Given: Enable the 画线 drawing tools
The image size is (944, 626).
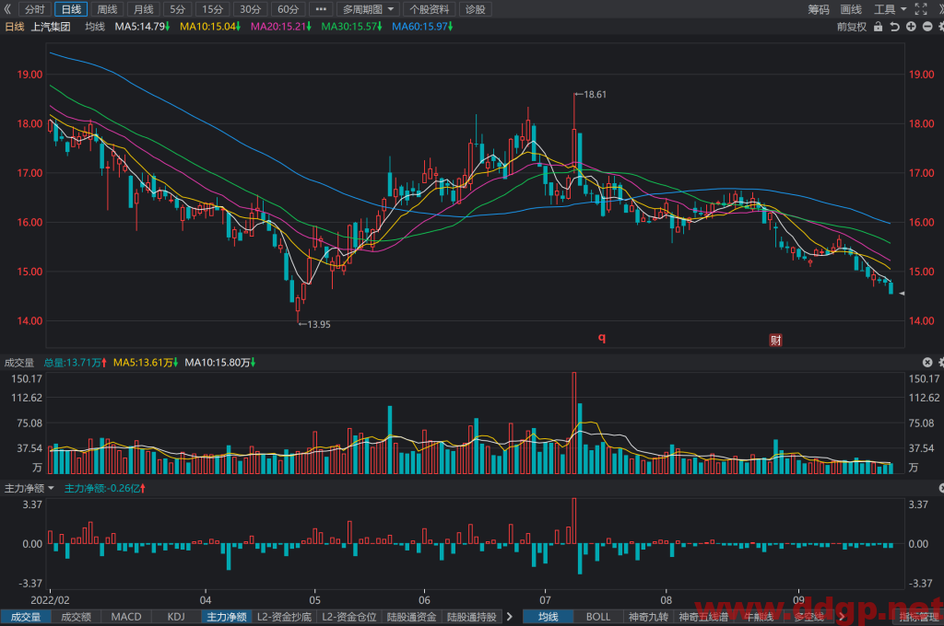Looking at the screenshot, I should tap(851, 9).
